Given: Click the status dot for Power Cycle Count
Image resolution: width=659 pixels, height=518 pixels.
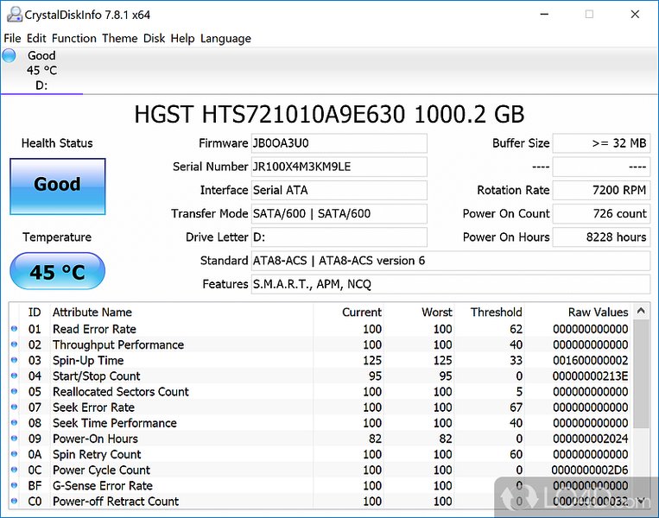Looking at the screenshot, I should 14,470.
